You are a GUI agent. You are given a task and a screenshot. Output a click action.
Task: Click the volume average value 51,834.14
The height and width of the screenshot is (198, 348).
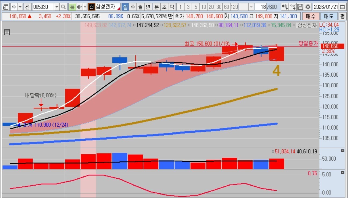pyautogui.click(x=285, y=152)
